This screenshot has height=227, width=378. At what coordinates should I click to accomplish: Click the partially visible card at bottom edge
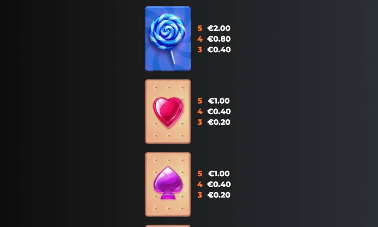pos(168,226)
